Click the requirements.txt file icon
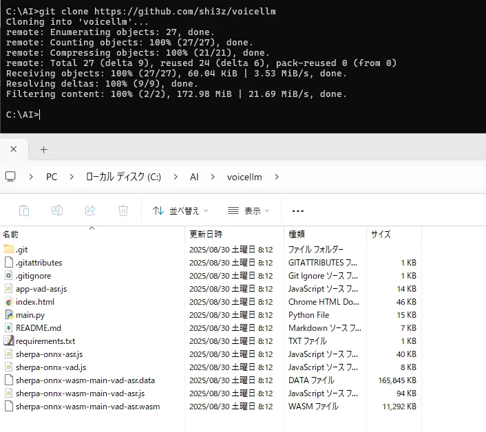486x432 pixels. (9, 341)
